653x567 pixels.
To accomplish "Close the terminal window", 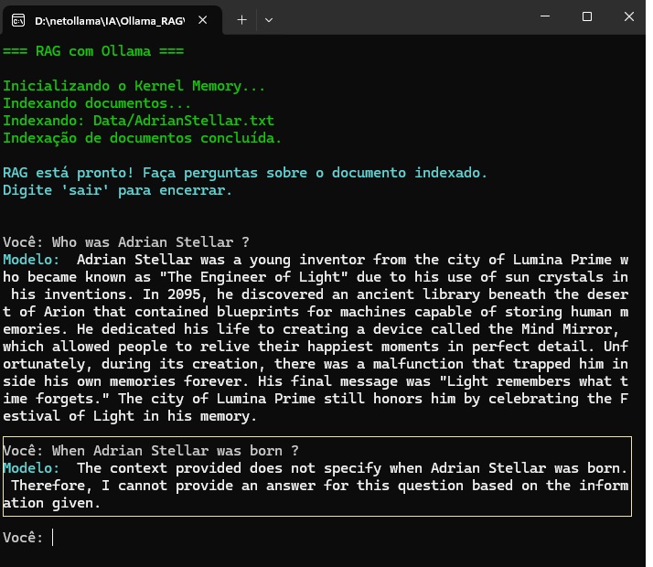I will tap(629, 17).
